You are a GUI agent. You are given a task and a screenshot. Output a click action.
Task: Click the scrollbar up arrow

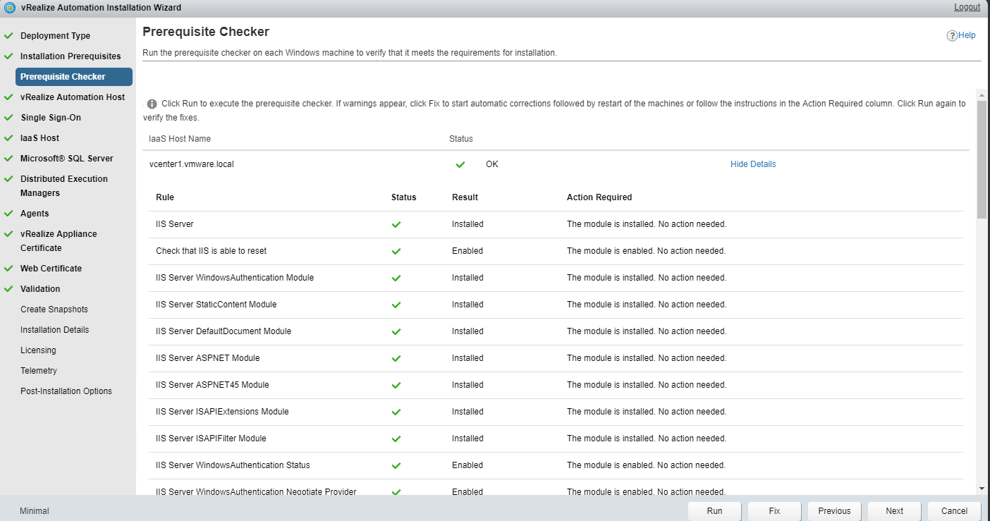point(982,94)
